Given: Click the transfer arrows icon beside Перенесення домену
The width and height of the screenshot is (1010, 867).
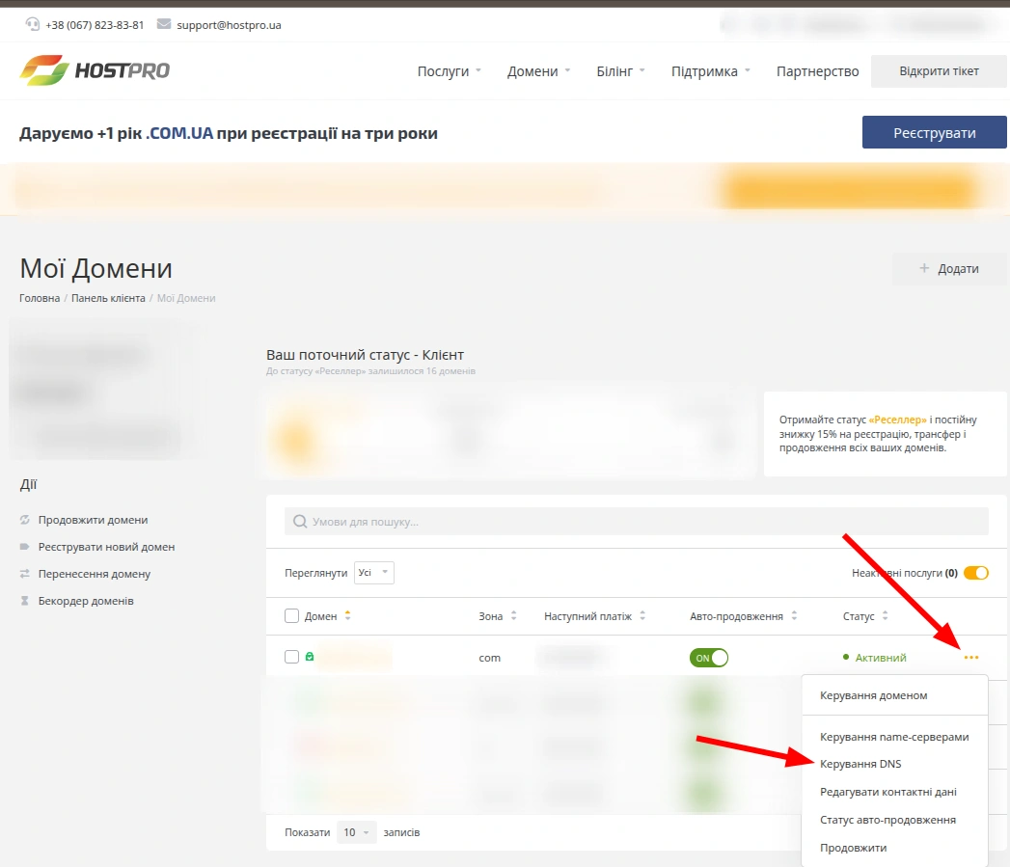Looking at the screenshot, I should pos(23,574).
